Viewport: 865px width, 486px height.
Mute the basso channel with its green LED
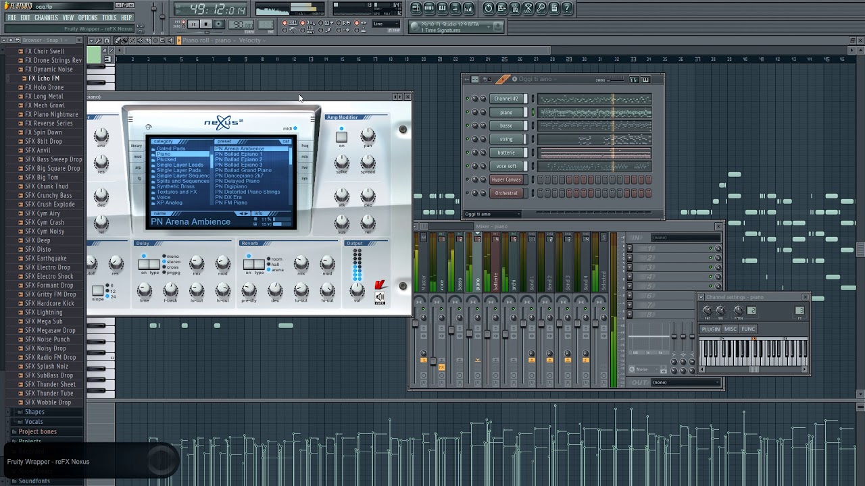(467, 126)
